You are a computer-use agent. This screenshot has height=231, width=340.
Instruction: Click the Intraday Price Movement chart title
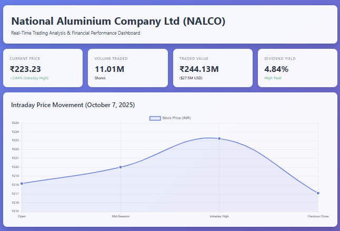[x=73, y=105]
